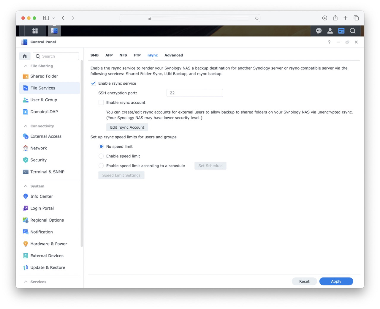This screenshot has height=309, width=380.
Task: Open the DSM search magnifier in top bar
Action: [x=352, y=31]
